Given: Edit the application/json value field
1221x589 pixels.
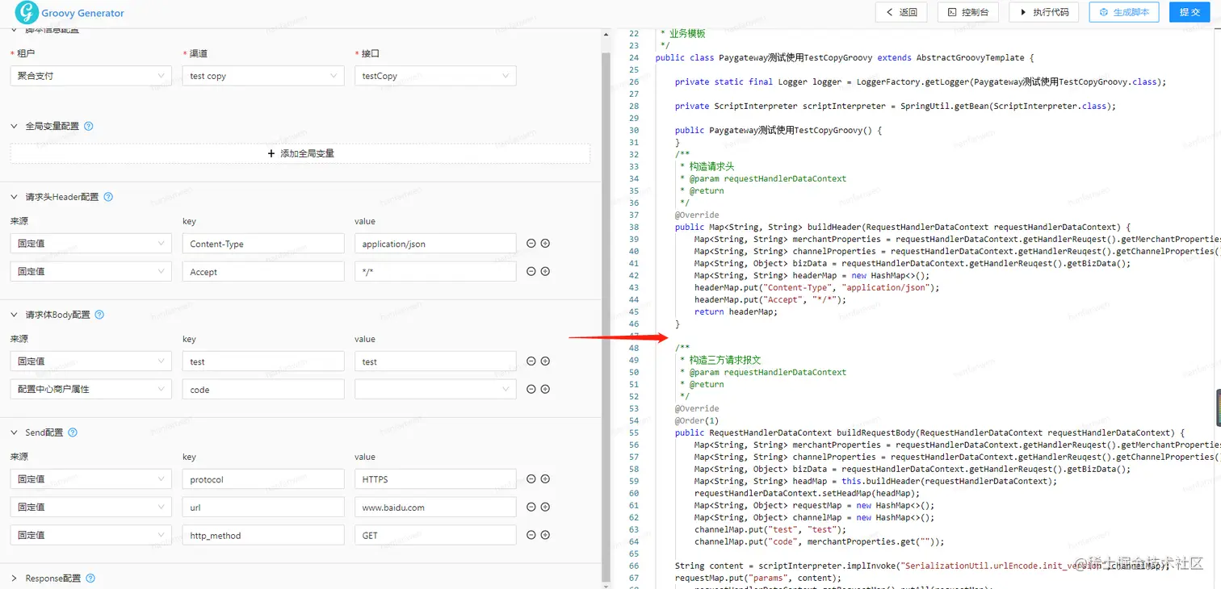Looking at the screenshot, I should pos(435,244).
